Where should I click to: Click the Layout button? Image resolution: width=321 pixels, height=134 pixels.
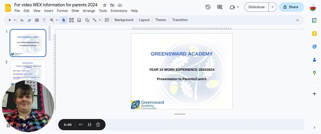click(x=144, y=20)
